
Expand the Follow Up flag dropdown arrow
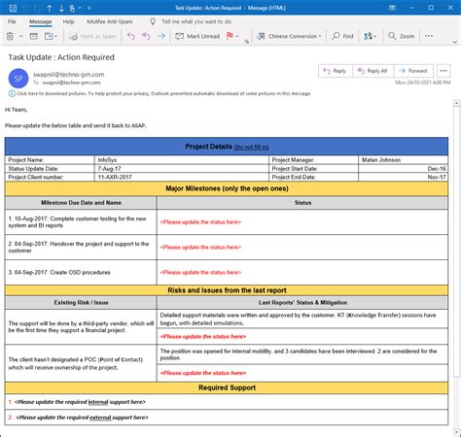pos(237,36)
